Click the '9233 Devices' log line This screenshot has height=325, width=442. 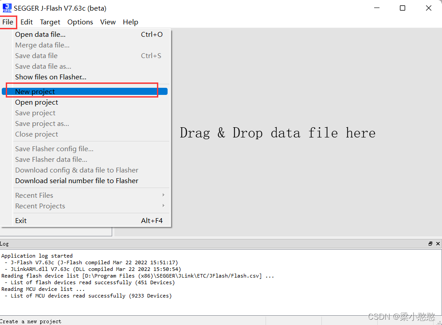(88, 296)
